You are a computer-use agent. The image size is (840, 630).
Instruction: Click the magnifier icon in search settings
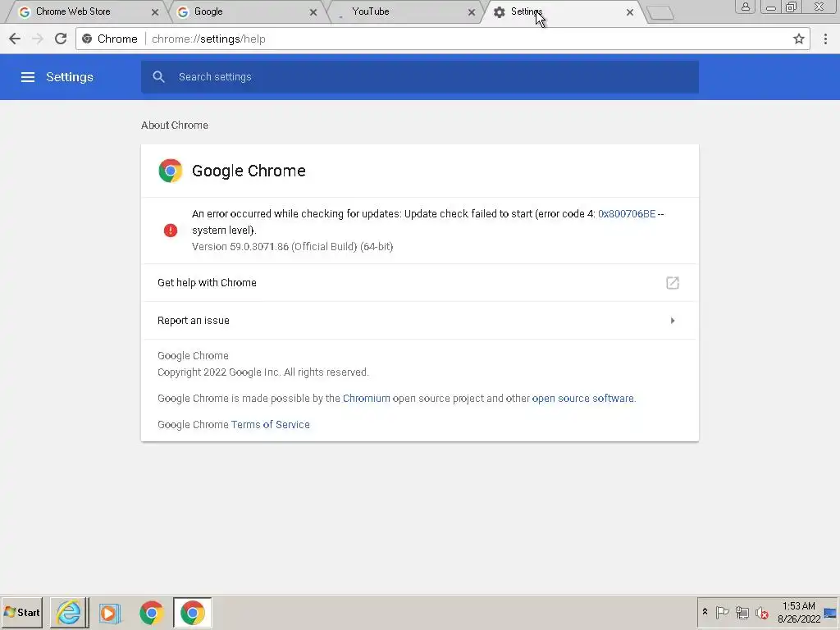pyautogui.click(x=158, y=76)
